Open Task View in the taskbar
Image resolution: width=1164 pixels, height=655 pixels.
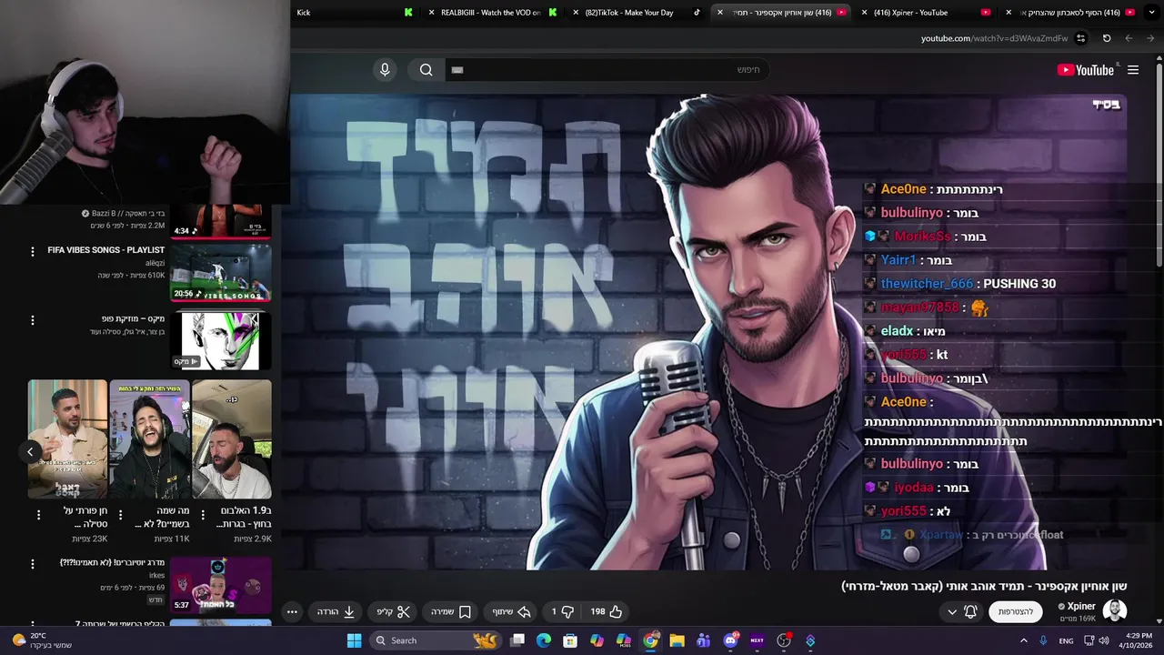click(517, 640)
